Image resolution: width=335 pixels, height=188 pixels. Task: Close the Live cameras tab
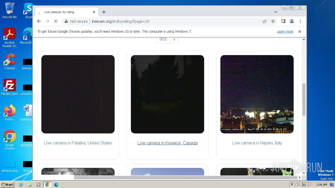(94, 12)
